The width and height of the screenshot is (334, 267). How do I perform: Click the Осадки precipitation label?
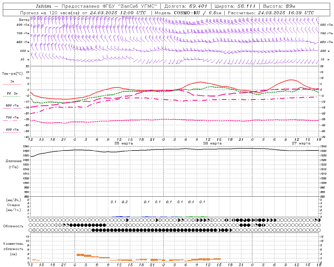coord(14,205)
